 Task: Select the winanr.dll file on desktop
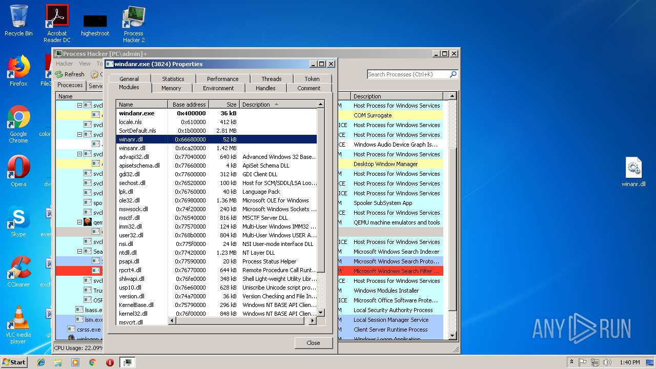633,172
